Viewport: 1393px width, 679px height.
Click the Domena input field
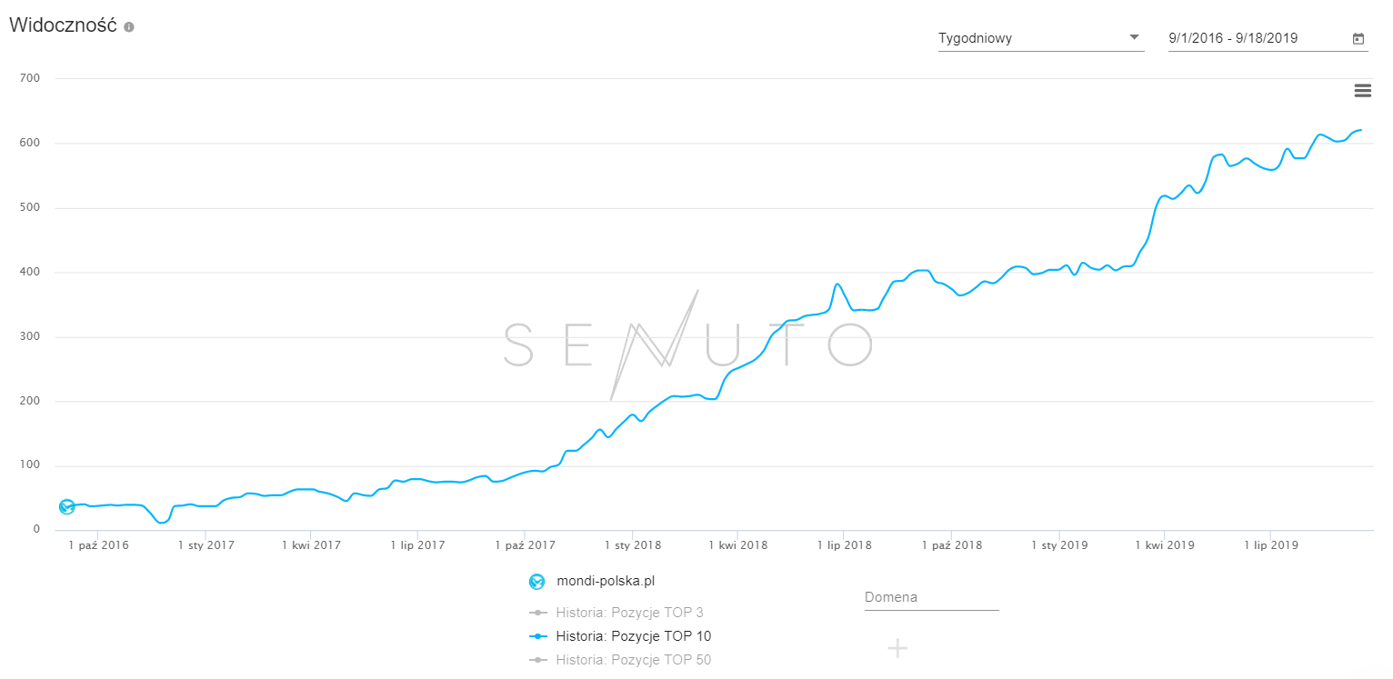click(x=931, y=597)
